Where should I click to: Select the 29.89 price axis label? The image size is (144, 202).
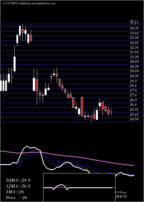134,71
